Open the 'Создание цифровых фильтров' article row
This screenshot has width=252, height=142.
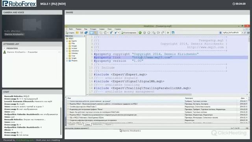(157, 120)
